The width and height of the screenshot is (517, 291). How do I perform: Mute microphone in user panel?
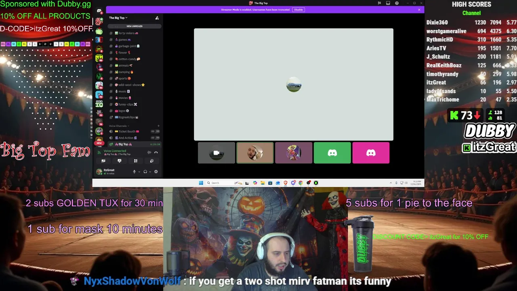134,172
